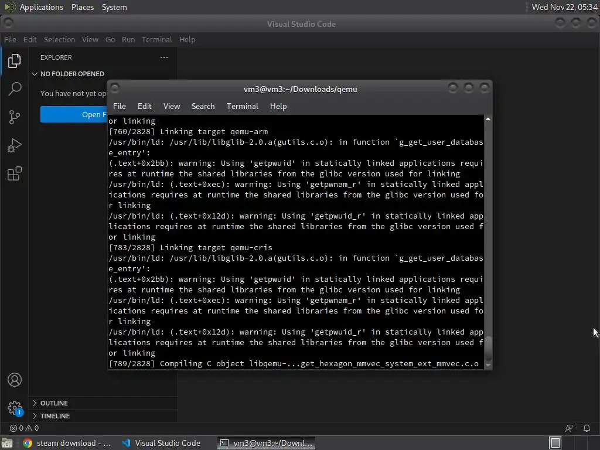The width and height of the screenshot is (600, 450).
Task: Open the Run and Debug view
Action: [15, 145]
